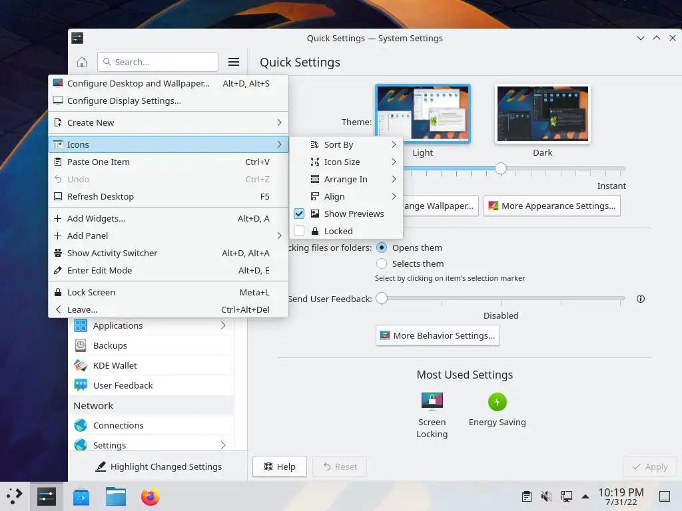Click the System Settings window title icon

coord(77,38)
